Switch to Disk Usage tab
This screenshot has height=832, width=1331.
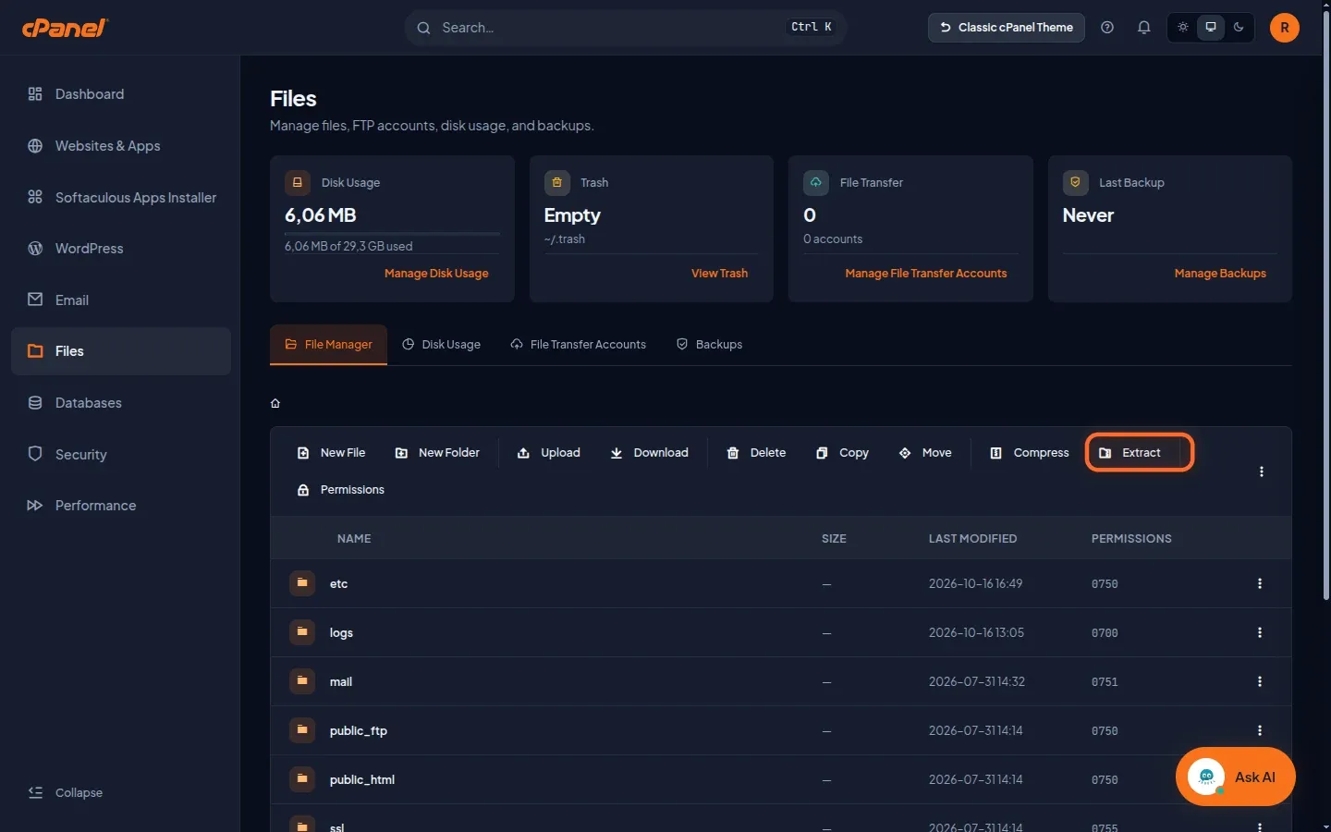pyautogui.click(x=442, y=345)
